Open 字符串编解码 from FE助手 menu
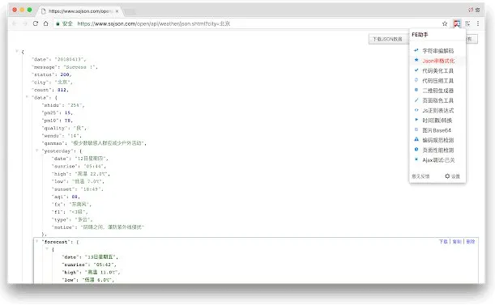495x305 pixels. point(437,51)
